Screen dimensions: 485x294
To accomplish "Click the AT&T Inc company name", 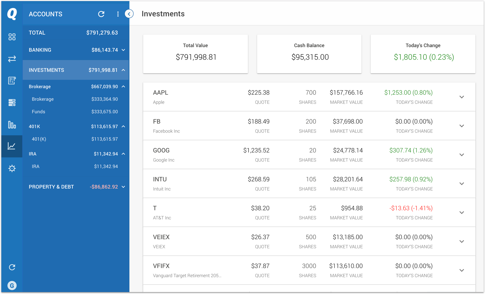I will [x=162, y=218].
